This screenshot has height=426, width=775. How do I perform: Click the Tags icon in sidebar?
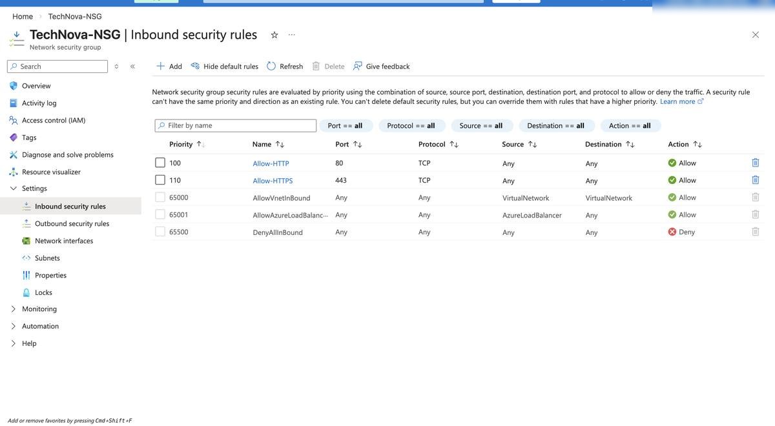[x=14, y=137]
